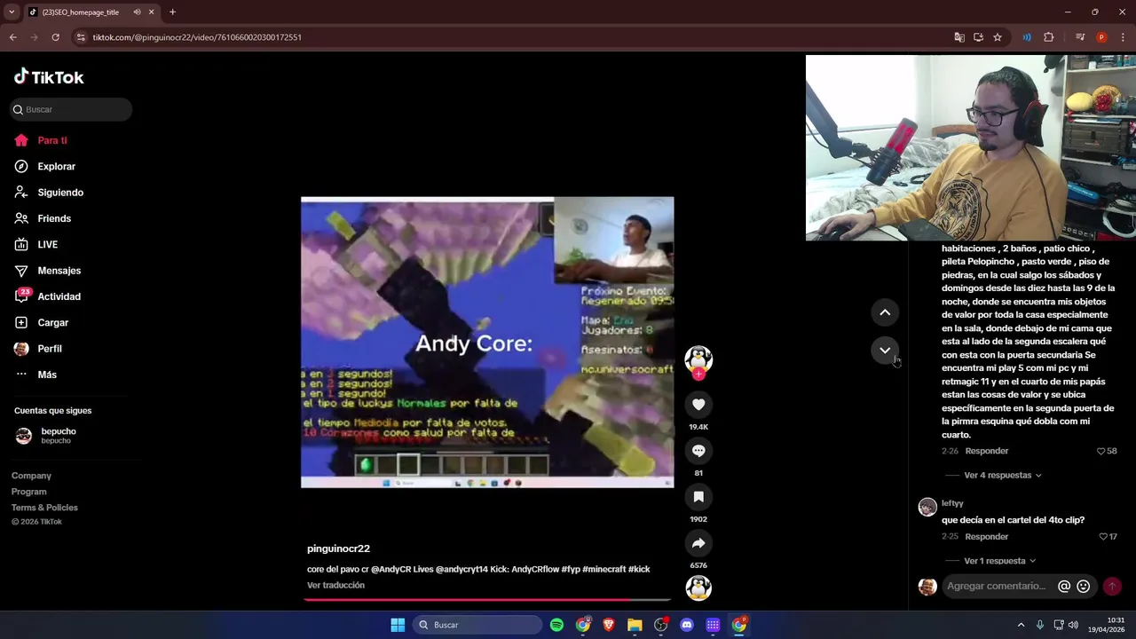Focus the TikTok Buscar search field
The height and width of the screenshot is (639, 1136).
pos(71,109)
